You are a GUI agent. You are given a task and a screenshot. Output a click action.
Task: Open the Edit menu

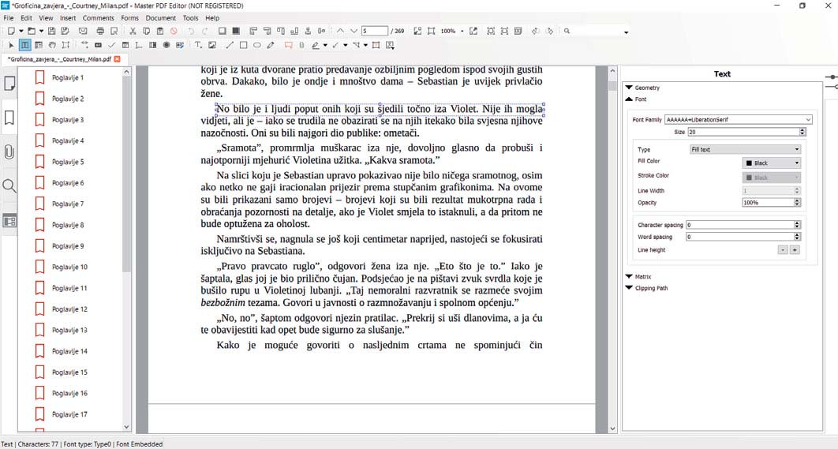(26, 17)
